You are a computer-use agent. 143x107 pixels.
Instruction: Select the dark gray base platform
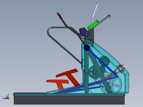(x=69, y=100)
